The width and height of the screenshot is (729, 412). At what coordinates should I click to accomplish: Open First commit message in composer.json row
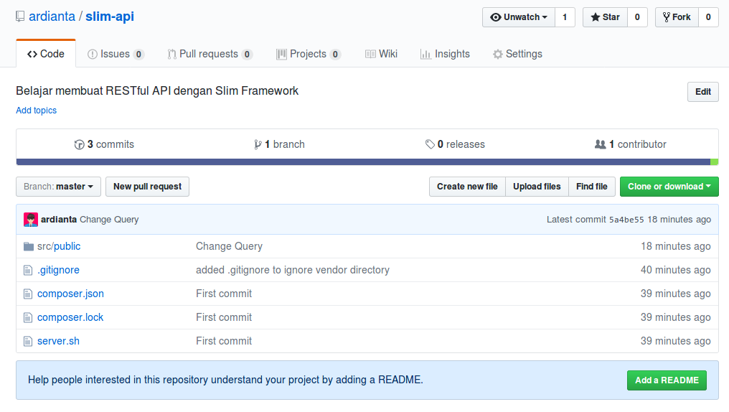tap(224, 294)
